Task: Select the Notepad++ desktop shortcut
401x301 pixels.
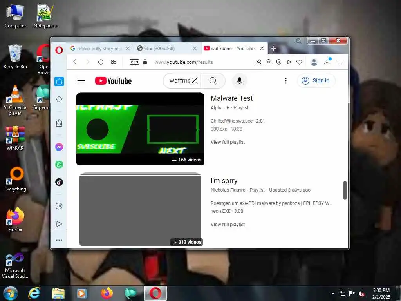Action: tap(45, 16)
